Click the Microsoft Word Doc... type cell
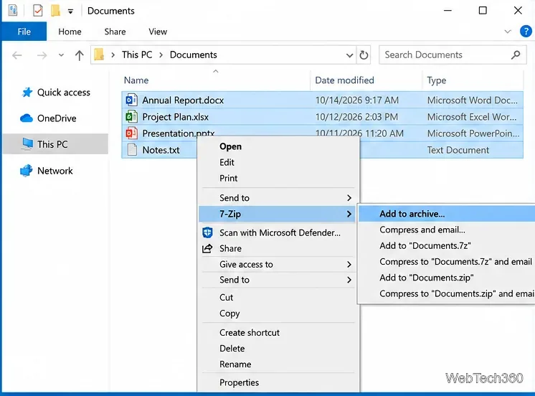The height and width of the screenshot is (396, 535). 472,100
